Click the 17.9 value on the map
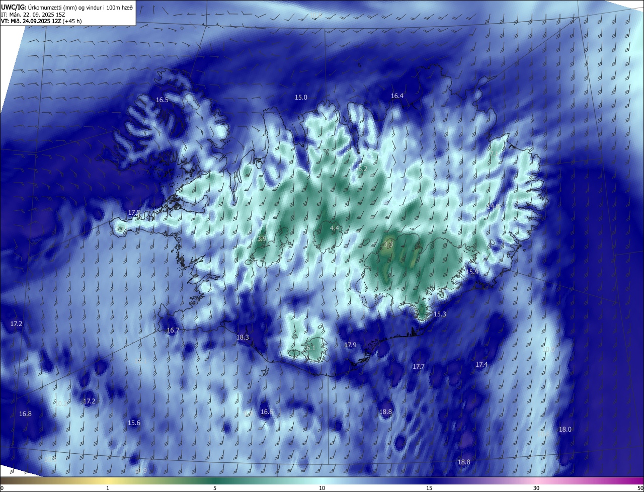This screenshot has height=492, width=644. [x=350, y=345]
